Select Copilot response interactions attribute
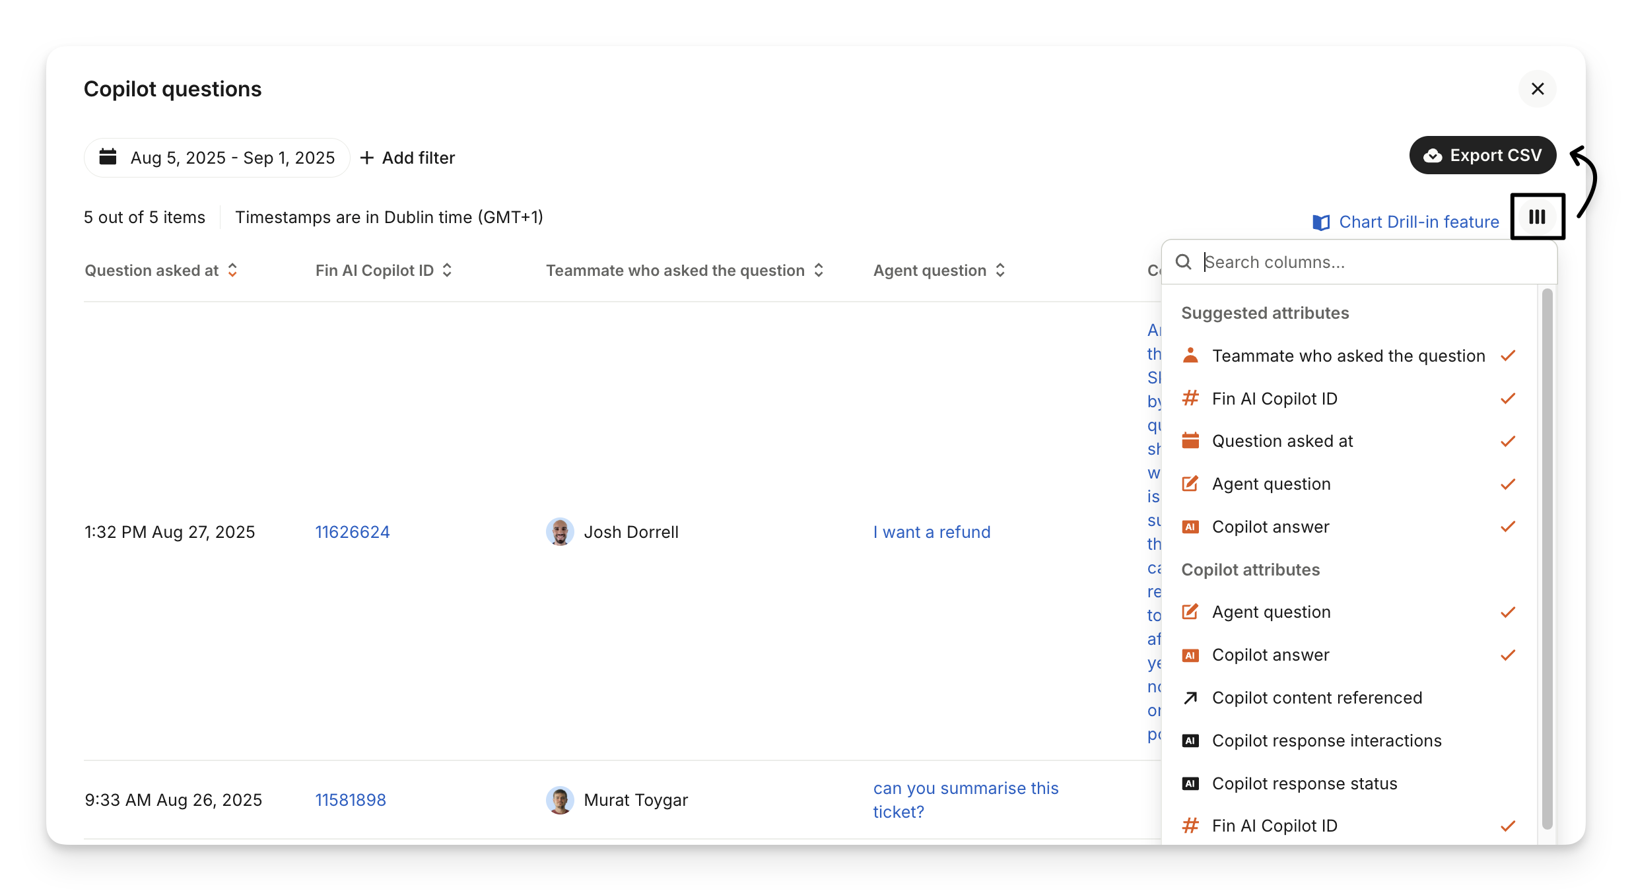Image resolution: width=1632 pixels, height=891 pixels. [1326, 741]
